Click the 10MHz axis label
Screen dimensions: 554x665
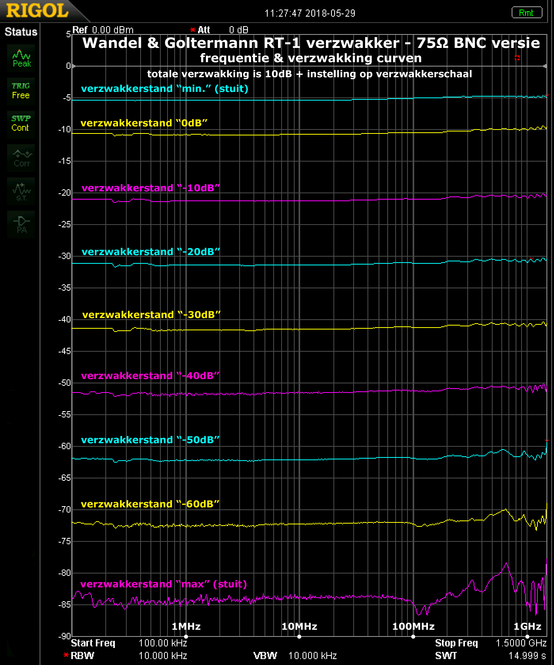(299, 626)
